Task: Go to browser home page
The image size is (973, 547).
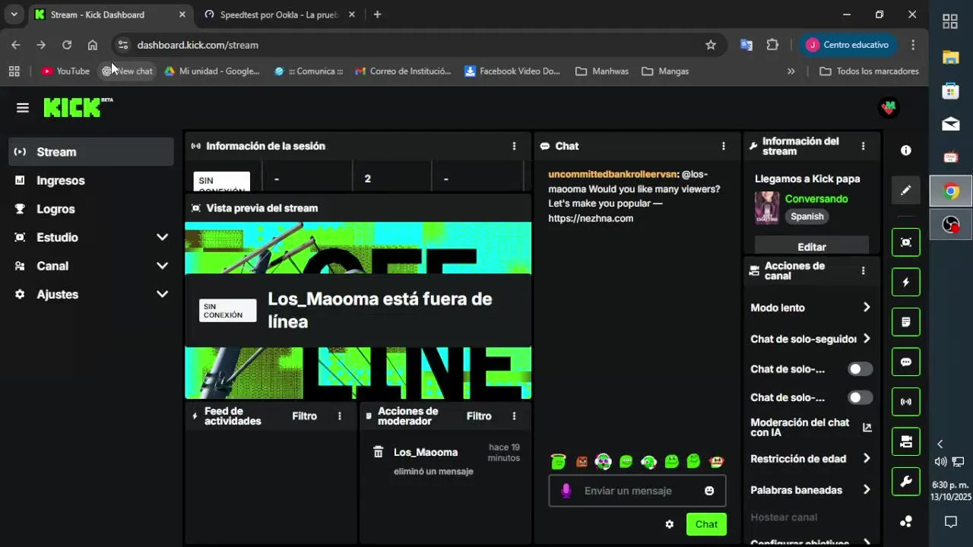Action: (92, 45)
